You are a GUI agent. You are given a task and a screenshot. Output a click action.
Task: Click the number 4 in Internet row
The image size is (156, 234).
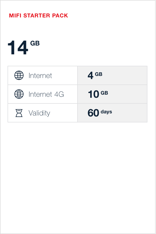[90, 76]
